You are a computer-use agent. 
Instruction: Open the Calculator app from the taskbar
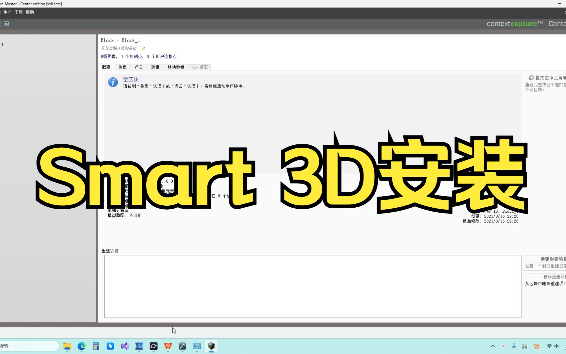96,346
